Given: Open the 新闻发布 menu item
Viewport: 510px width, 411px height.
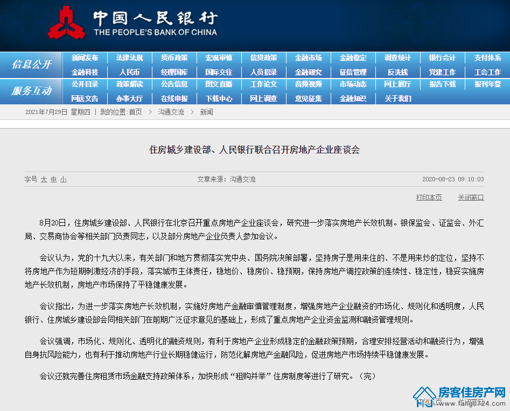Looking at the screenshot, I should [85, 58].
